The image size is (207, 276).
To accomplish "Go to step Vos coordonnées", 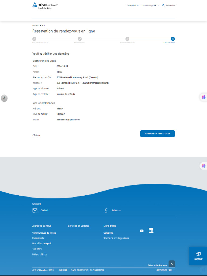I will (127, 39).
